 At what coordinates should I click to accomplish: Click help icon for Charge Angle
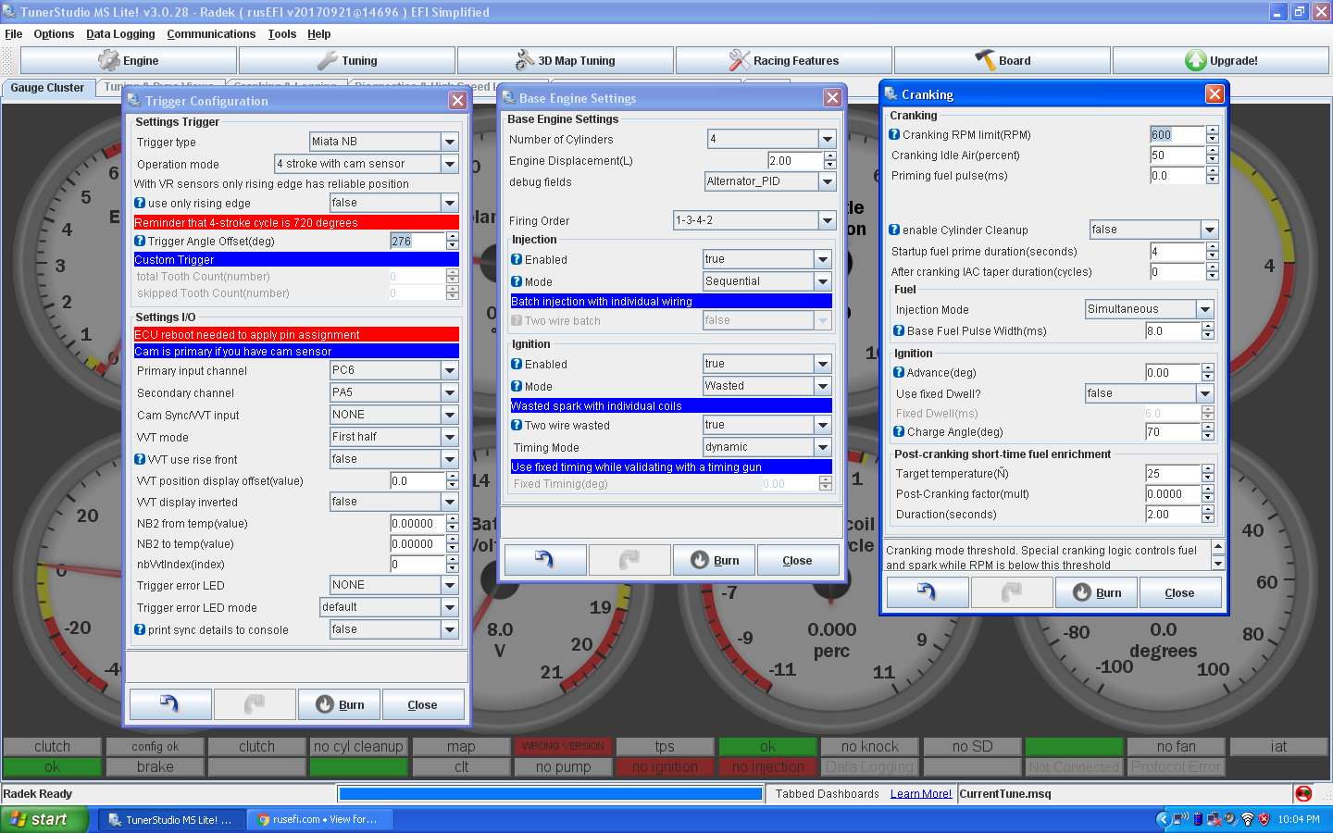(899, 431)
